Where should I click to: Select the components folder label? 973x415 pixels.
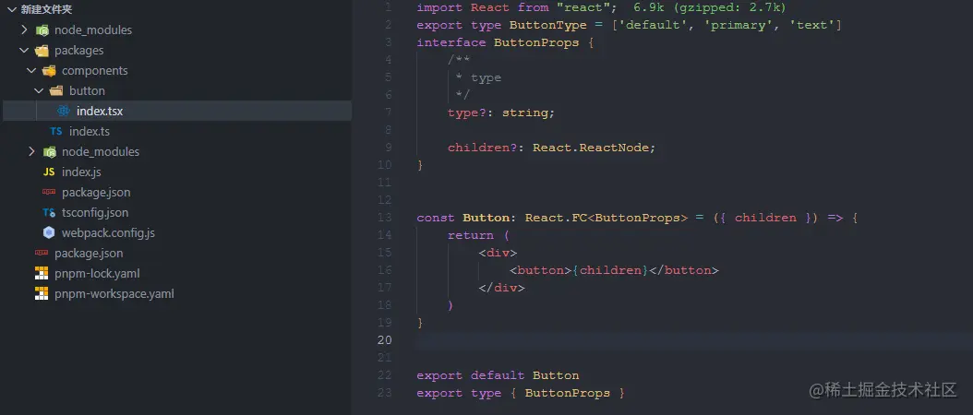[x=95, y=71]
